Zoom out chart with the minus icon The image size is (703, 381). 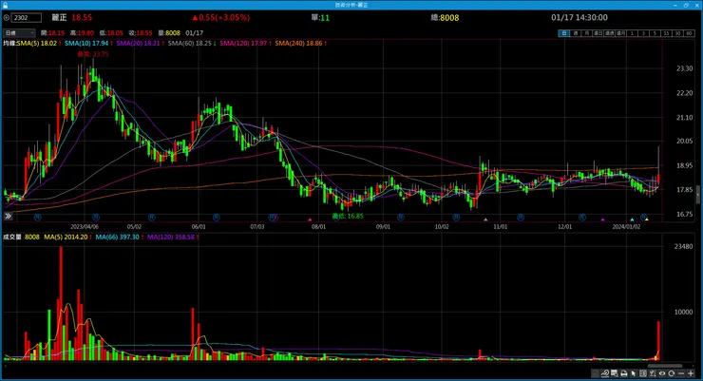681,373
